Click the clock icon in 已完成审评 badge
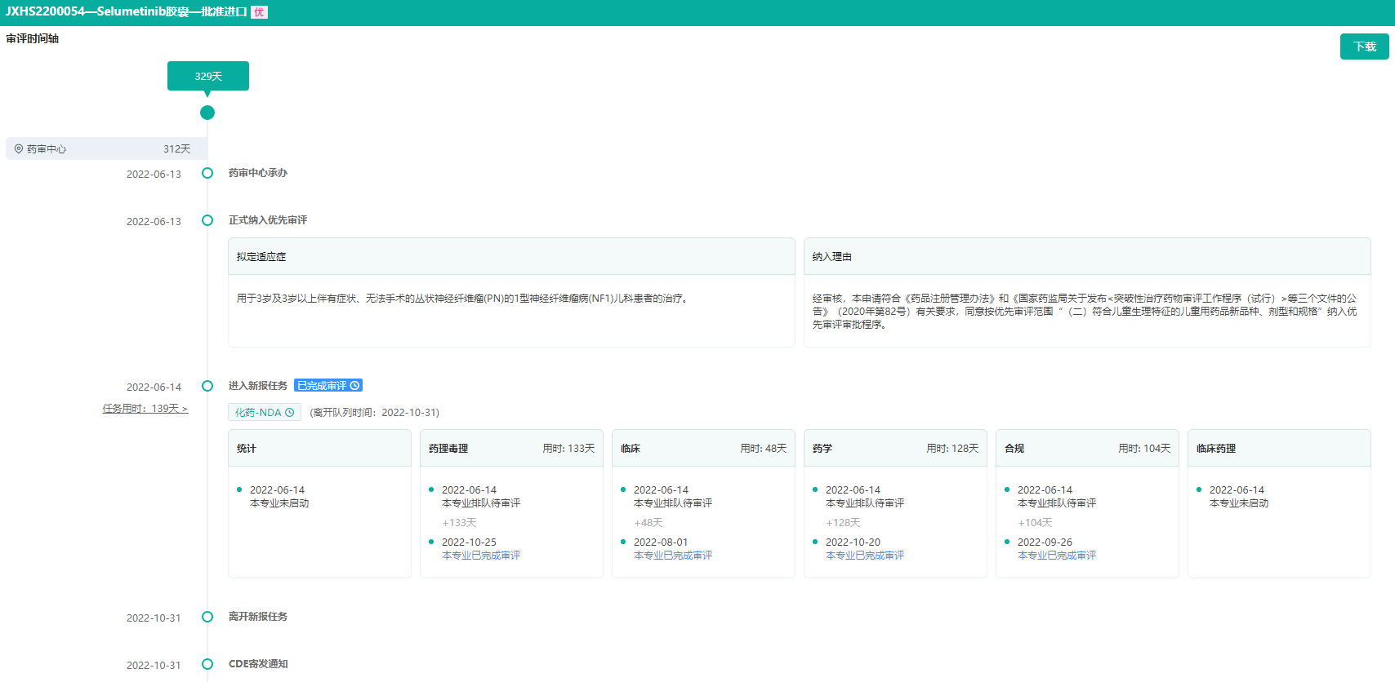The height and width of the screenshot is (682, 1395). point(354,386)
